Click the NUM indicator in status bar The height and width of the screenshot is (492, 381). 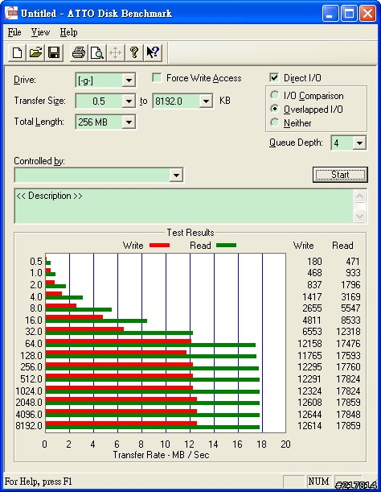click(x=318, y=481)
